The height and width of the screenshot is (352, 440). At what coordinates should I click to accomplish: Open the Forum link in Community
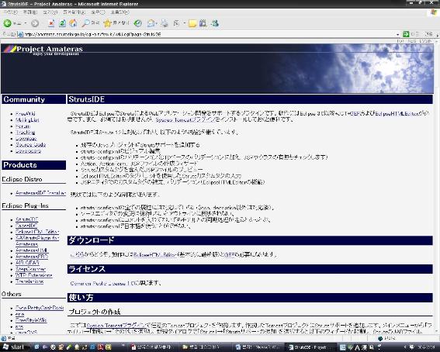click(23, 126)
